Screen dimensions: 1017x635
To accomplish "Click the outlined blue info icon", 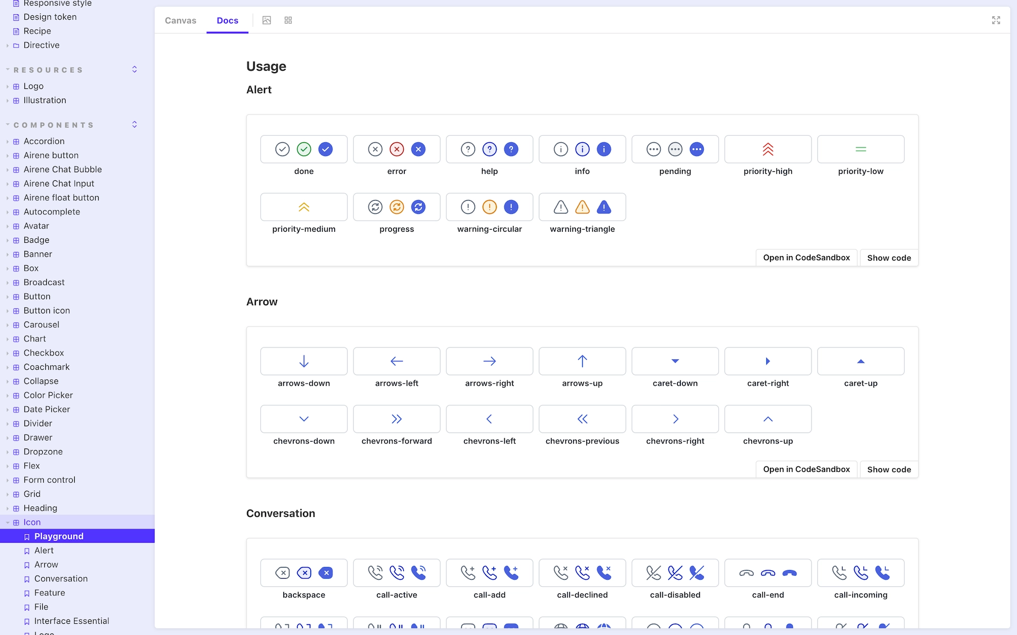I will 582,149.
